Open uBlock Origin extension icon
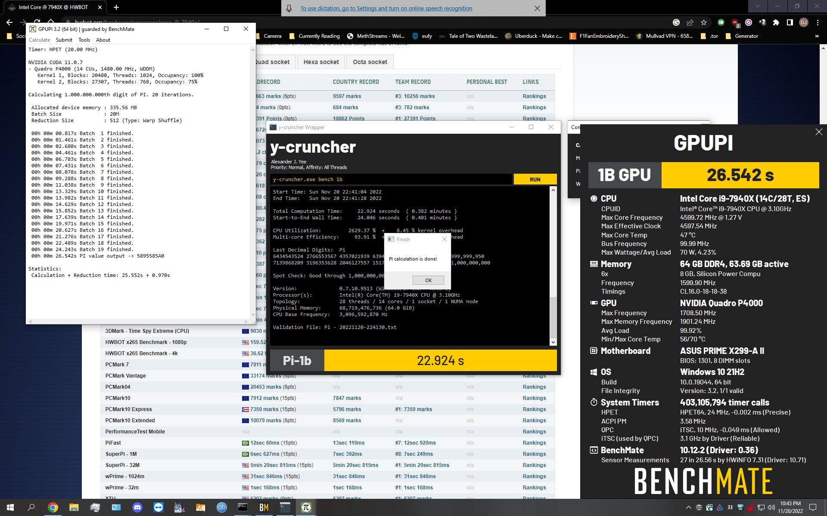 pyautogui.click(x=735, y=22)
